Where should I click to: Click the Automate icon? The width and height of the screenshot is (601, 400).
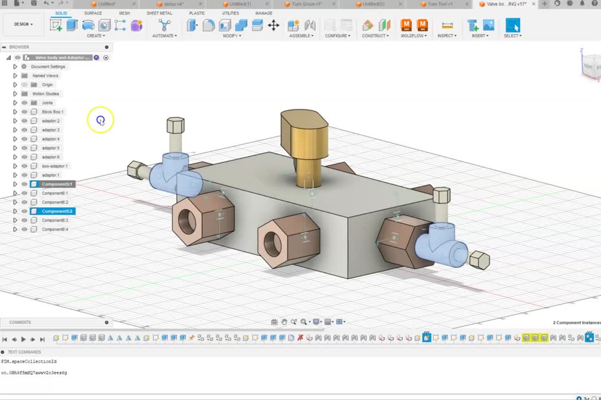click(x=164, y=26)
